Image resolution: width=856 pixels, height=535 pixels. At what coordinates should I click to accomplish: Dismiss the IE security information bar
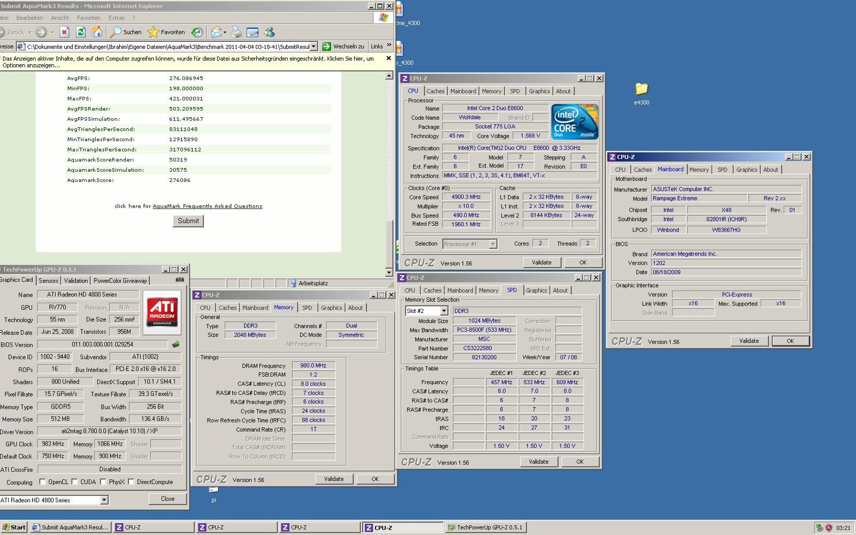[388, 58]
